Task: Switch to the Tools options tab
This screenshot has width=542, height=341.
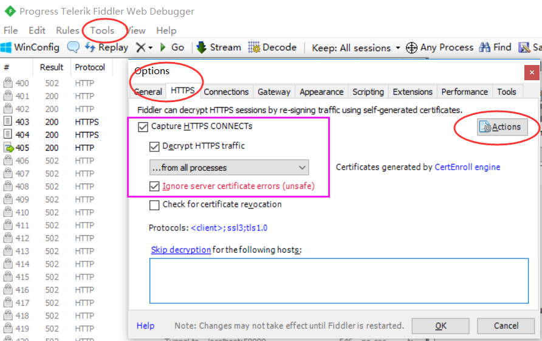Action: 507,92
